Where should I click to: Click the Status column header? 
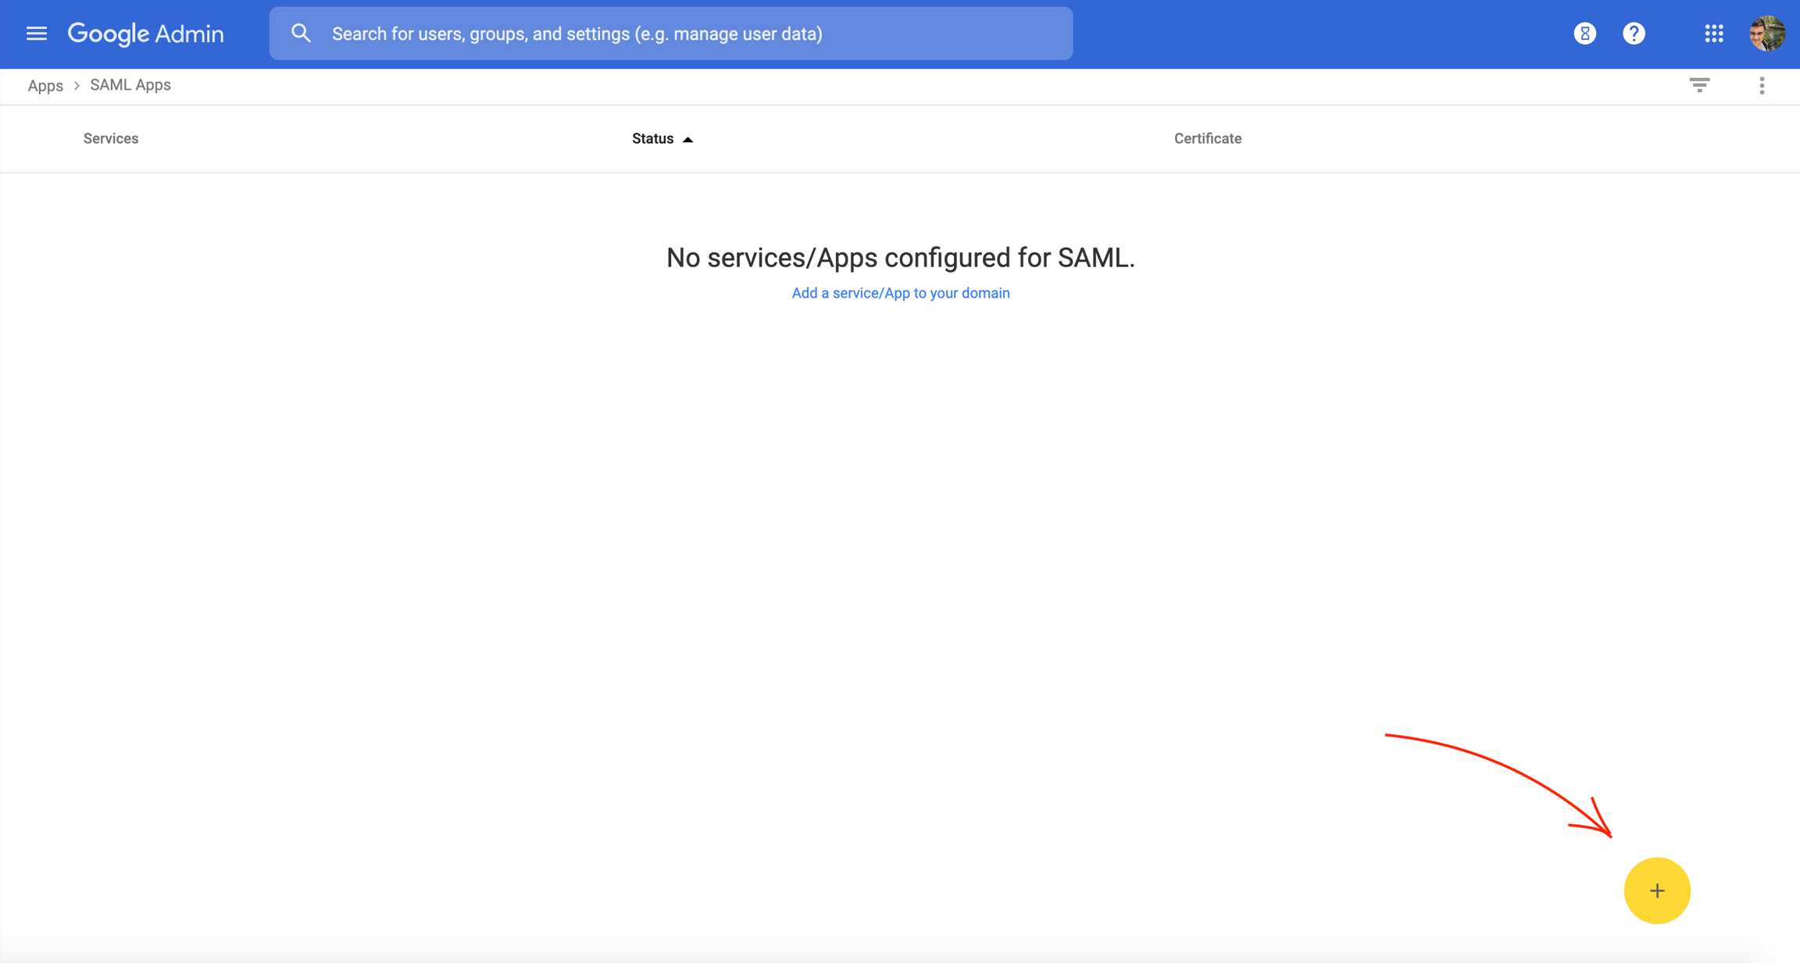point(652,138)
